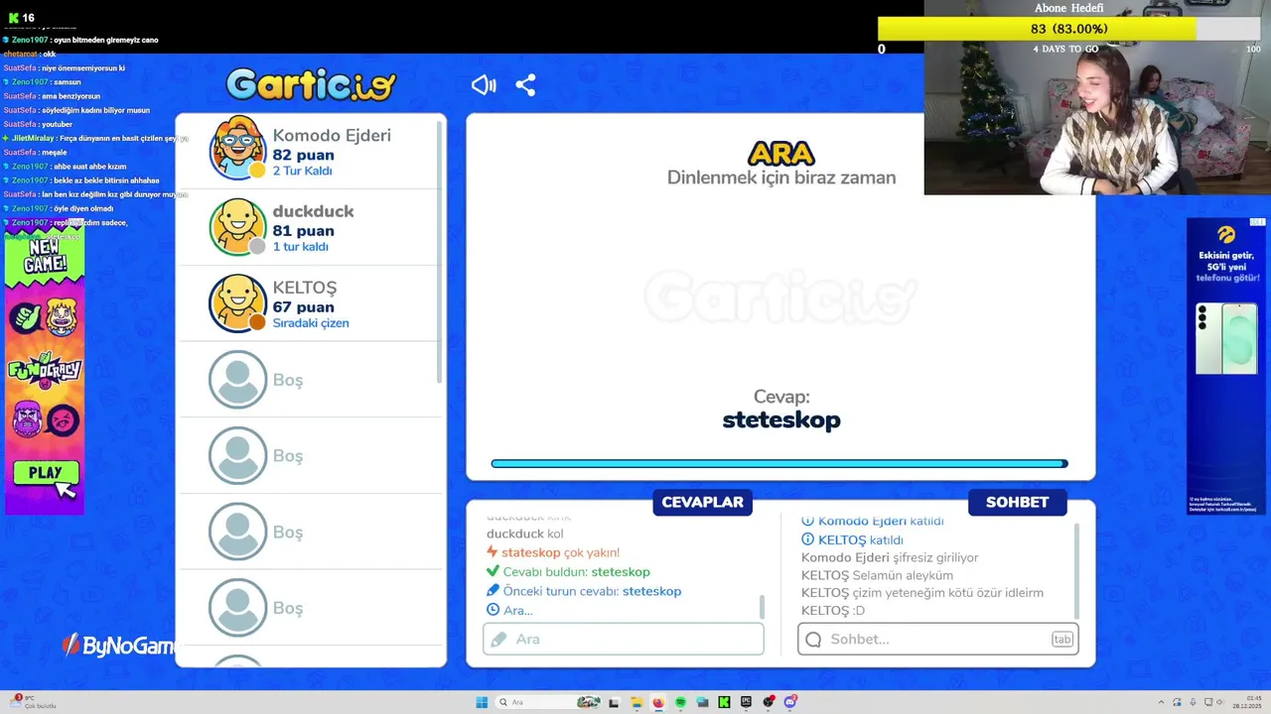
Task: Open Discord from the taskbar
Action: pyautogui.click(x=790, y=702)
